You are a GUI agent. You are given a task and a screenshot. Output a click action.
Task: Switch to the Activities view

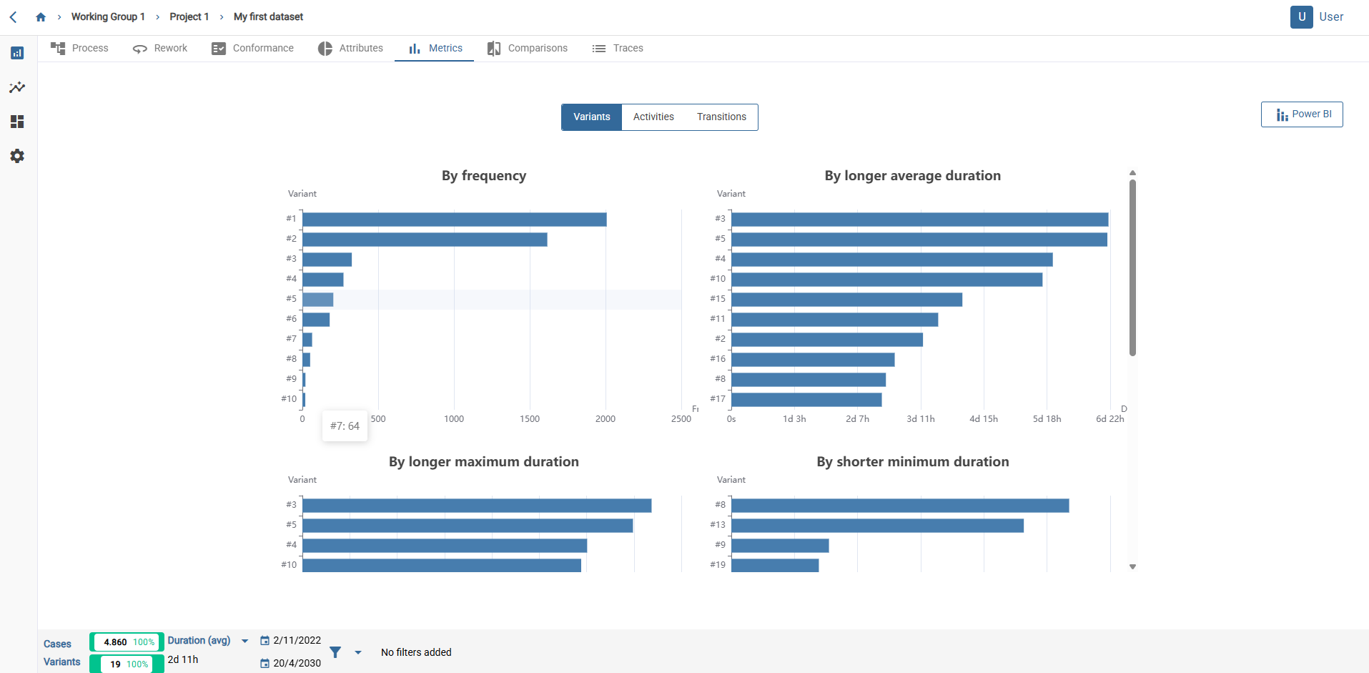coord(653,117)
